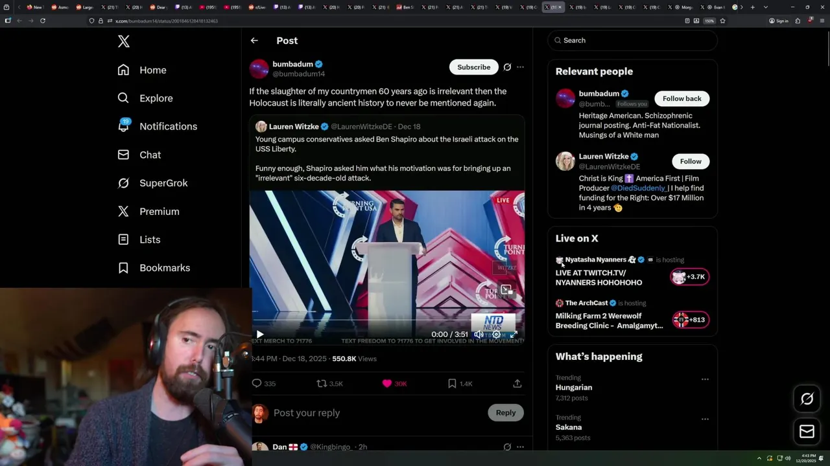Click the floating Grok button
830x466 pixels.
coord(807,399)
